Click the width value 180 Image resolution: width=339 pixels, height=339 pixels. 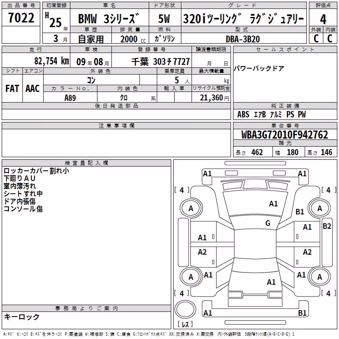click(292, 153)
